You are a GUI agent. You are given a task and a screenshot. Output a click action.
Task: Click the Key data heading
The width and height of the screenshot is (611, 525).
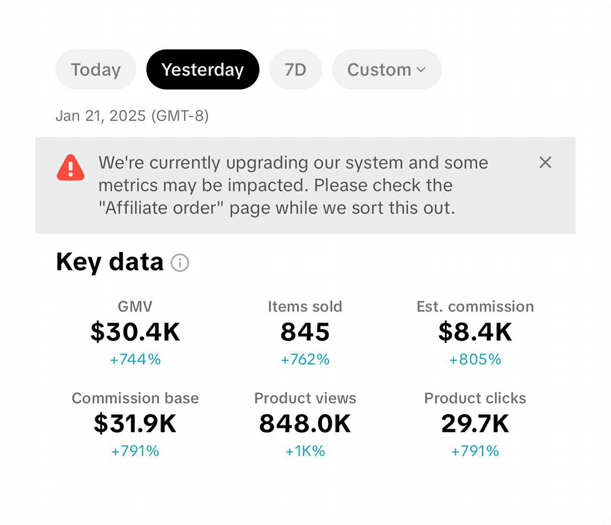coord(110,262)
